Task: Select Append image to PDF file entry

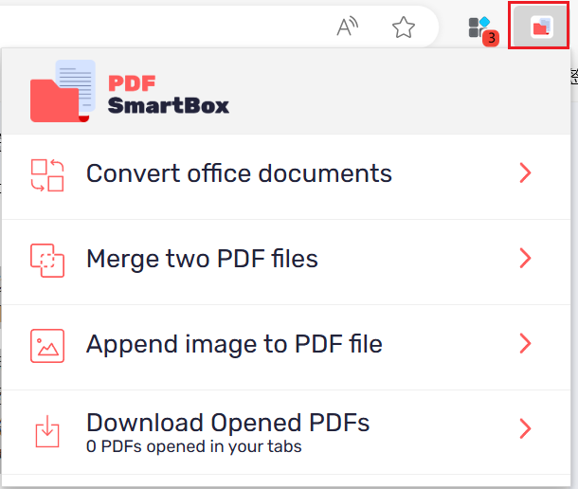Action: [x=286, y=348]
